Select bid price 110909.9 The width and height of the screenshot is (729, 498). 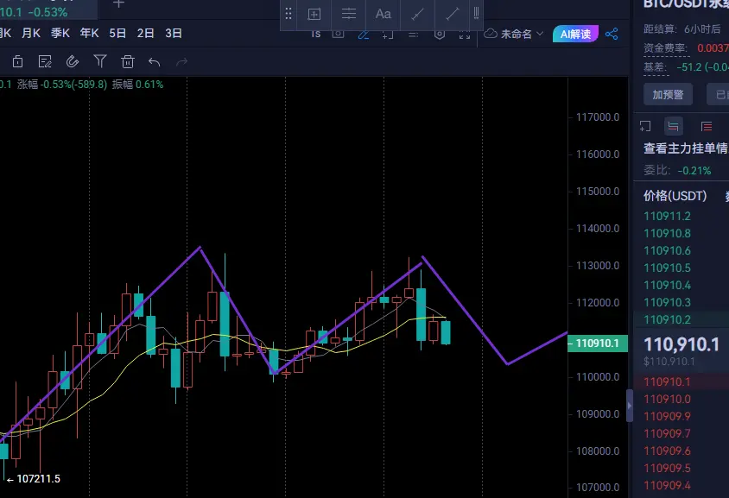pyautogui.click(x=667, y=416)
